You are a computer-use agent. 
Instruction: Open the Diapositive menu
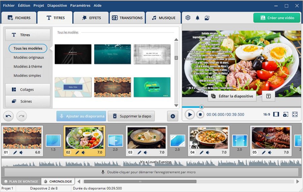[57, 5]
